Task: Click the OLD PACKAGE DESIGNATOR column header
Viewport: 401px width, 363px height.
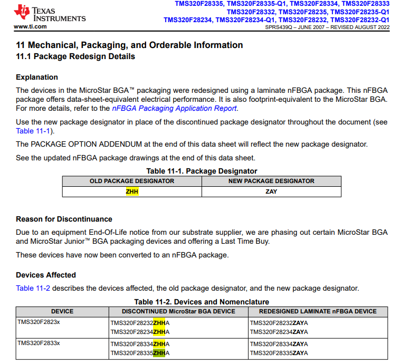Action: point(132,181)
